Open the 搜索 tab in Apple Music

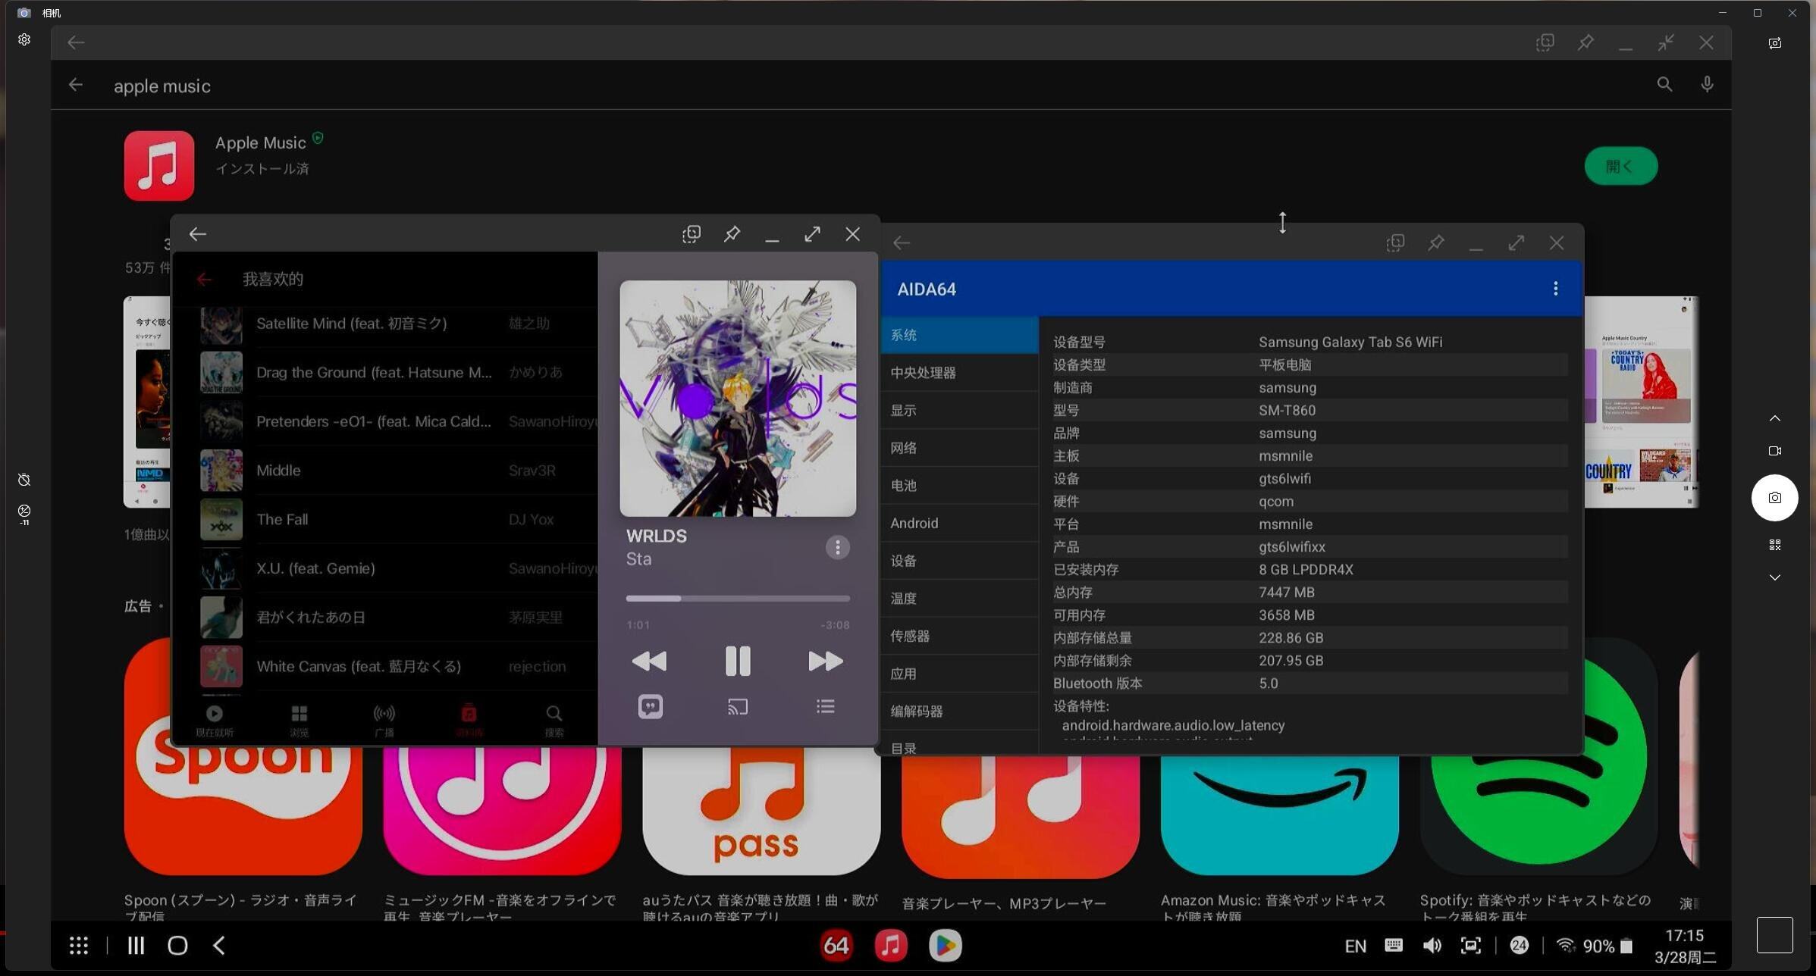click(x=554, y=721)
